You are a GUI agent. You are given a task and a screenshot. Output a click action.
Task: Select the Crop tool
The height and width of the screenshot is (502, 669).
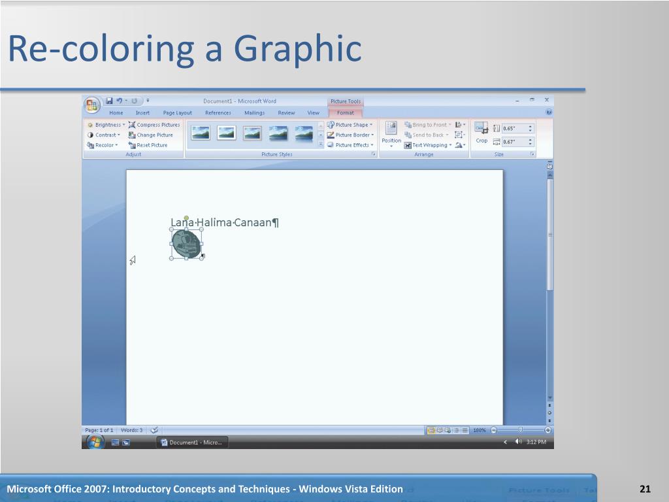[x=481, y=133]
